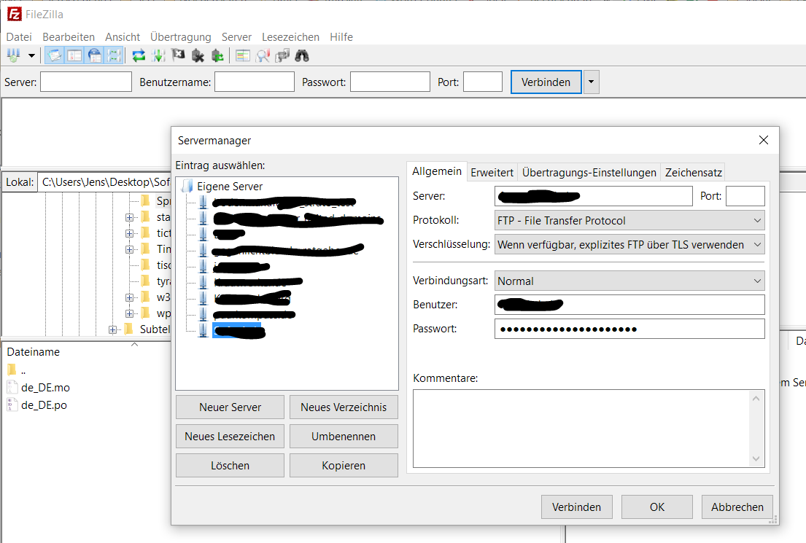
Task: Toggle the message log view icon
Action: pos(55,55)
